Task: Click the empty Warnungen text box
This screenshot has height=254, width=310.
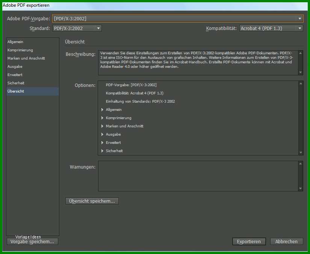Action: pyautogui.click(x=198, y=176)
